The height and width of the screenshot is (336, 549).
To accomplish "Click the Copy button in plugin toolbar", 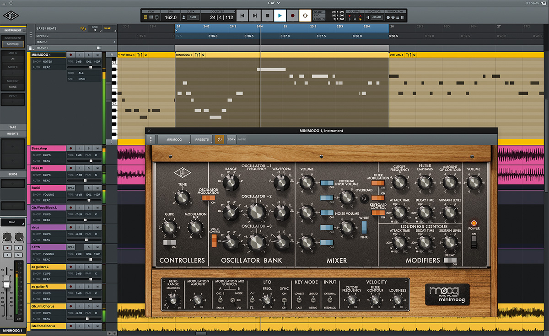I will (x=231, y=139).
